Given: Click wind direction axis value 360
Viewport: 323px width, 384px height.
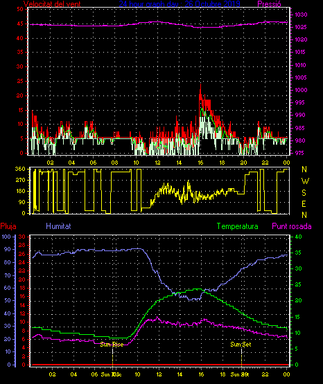Looking at the screenshot, I should coord(20,169).
